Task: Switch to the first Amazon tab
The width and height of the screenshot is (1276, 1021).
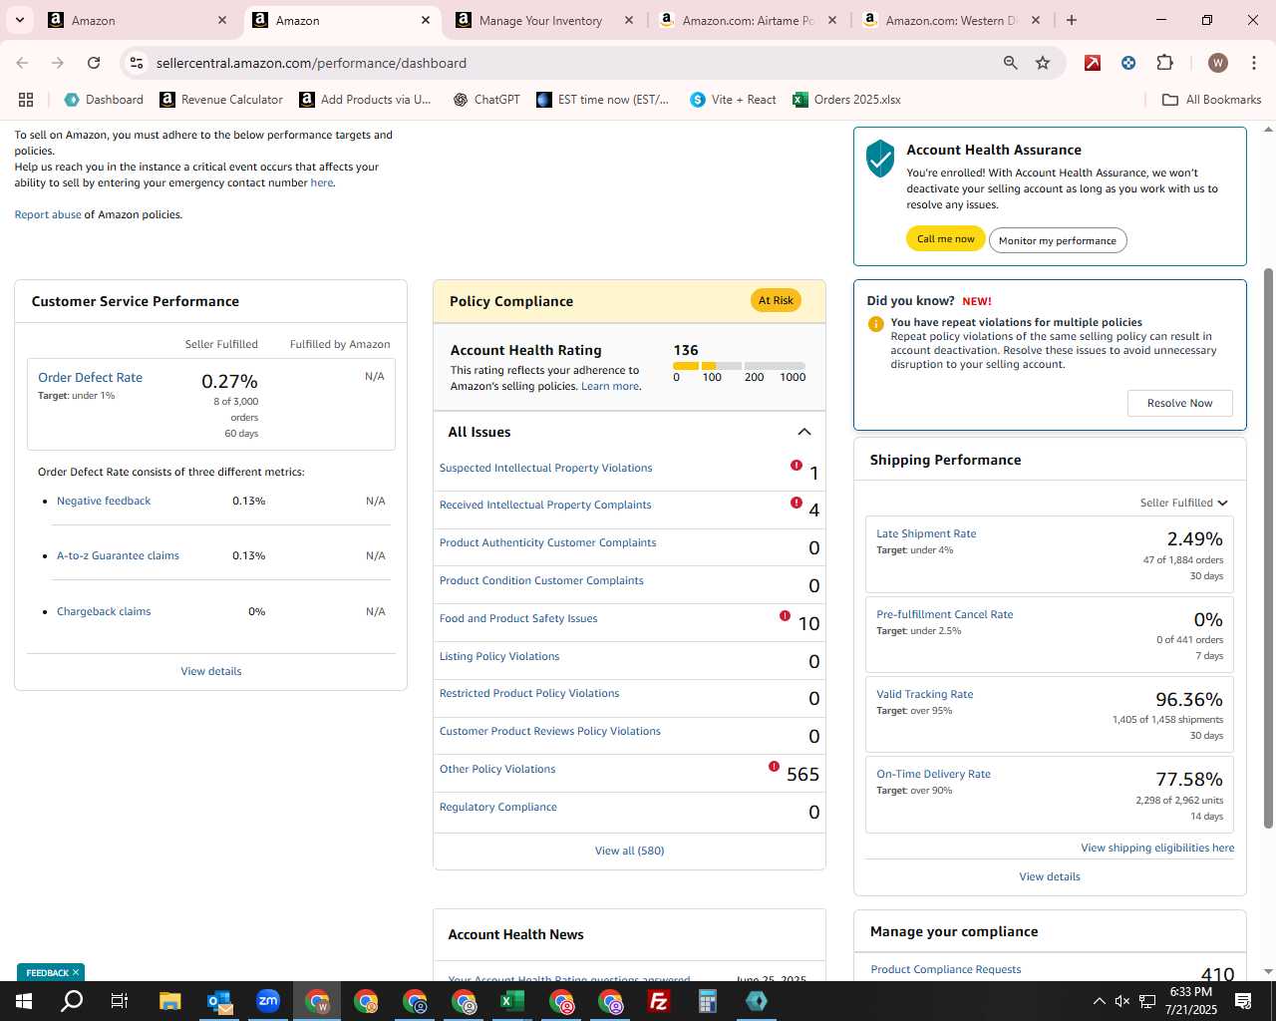Action: click(x=137, y=20)
